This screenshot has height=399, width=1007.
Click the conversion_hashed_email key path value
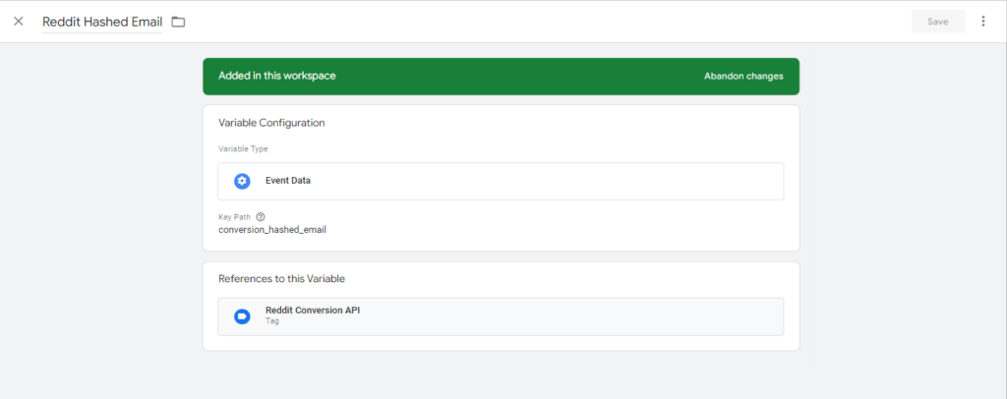click(x=271, y=230)
